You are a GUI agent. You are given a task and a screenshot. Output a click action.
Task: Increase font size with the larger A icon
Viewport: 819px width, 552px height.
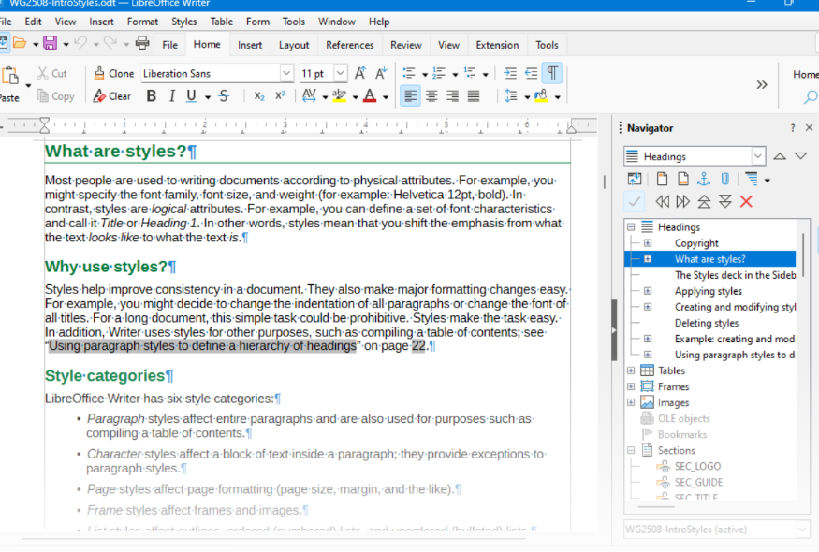pos(359,73)
